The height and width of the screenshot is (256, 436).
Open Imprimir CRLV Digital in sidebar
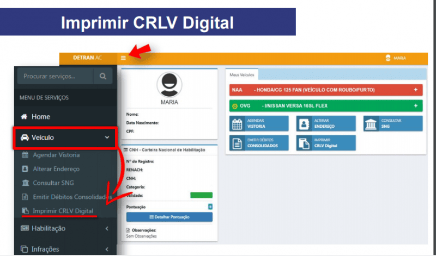(62, 210)
